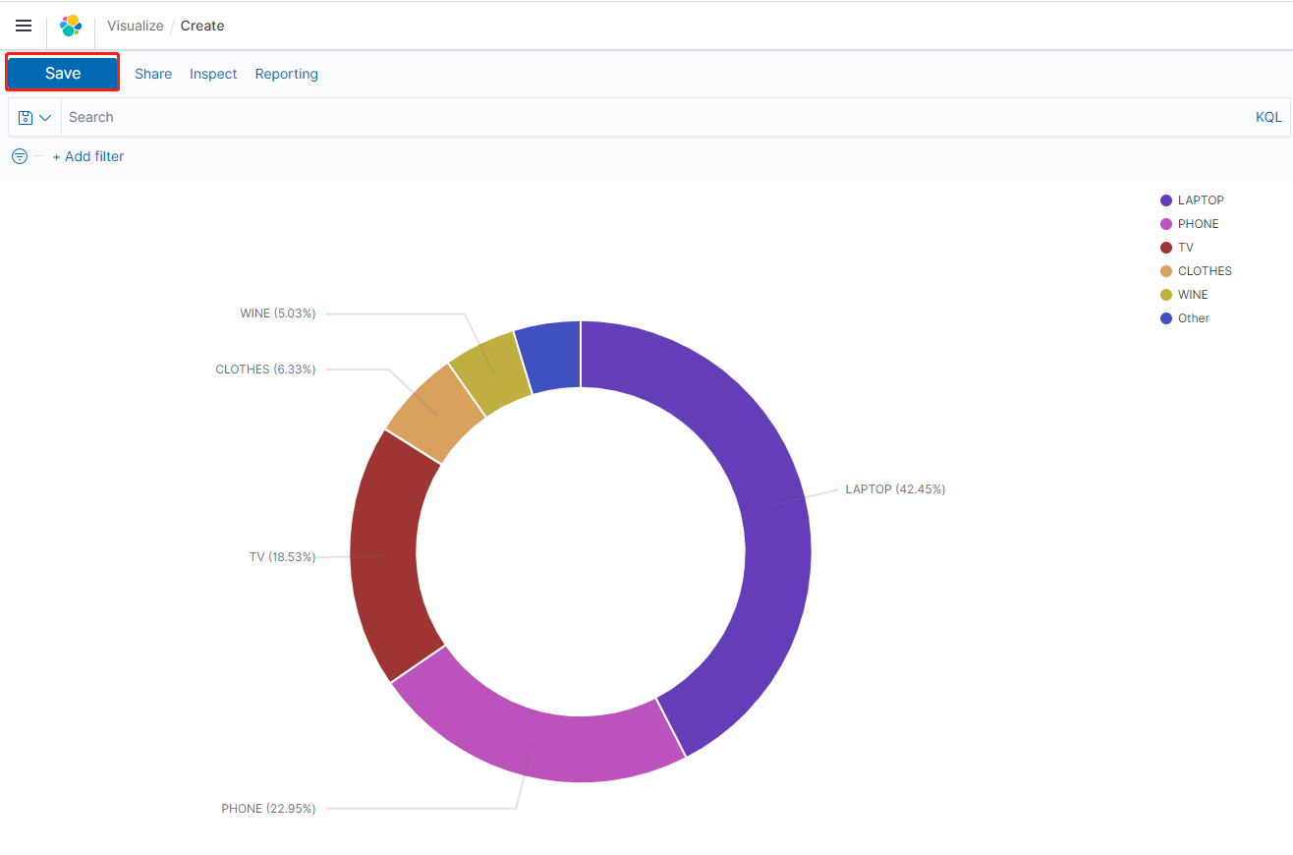Click the CLOTHES legend color dot

pos(1166,271)
